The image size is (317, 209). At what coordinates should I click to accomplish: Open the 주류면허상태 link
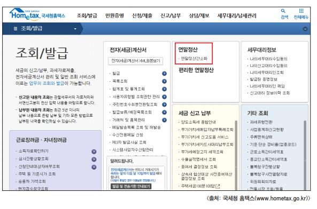click(261, 137)
